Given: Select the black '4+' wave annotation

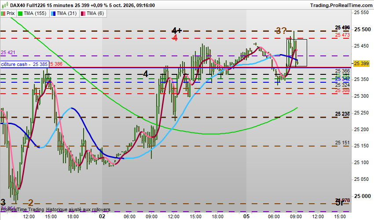Looking at the screenshot, I should pos(177,30).
